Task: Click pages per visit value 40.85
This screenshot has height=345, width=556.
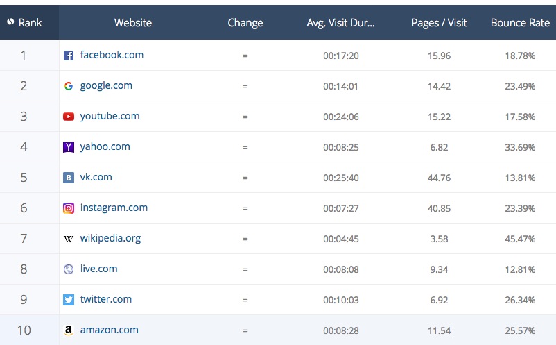Action: coord(439,208)
